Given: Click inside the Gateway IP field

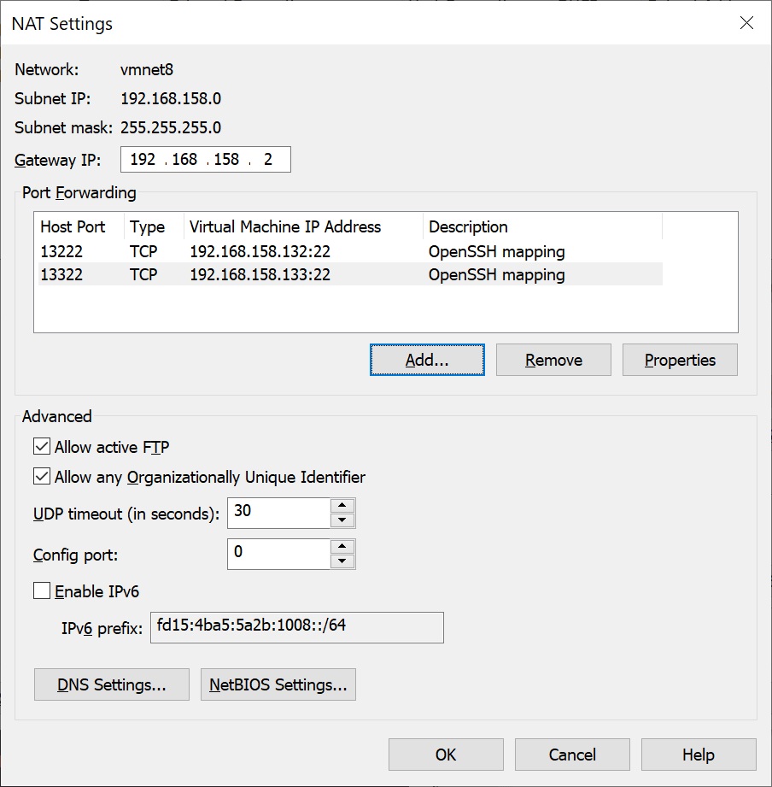Looking at the screenshot, I should point(205,159).
